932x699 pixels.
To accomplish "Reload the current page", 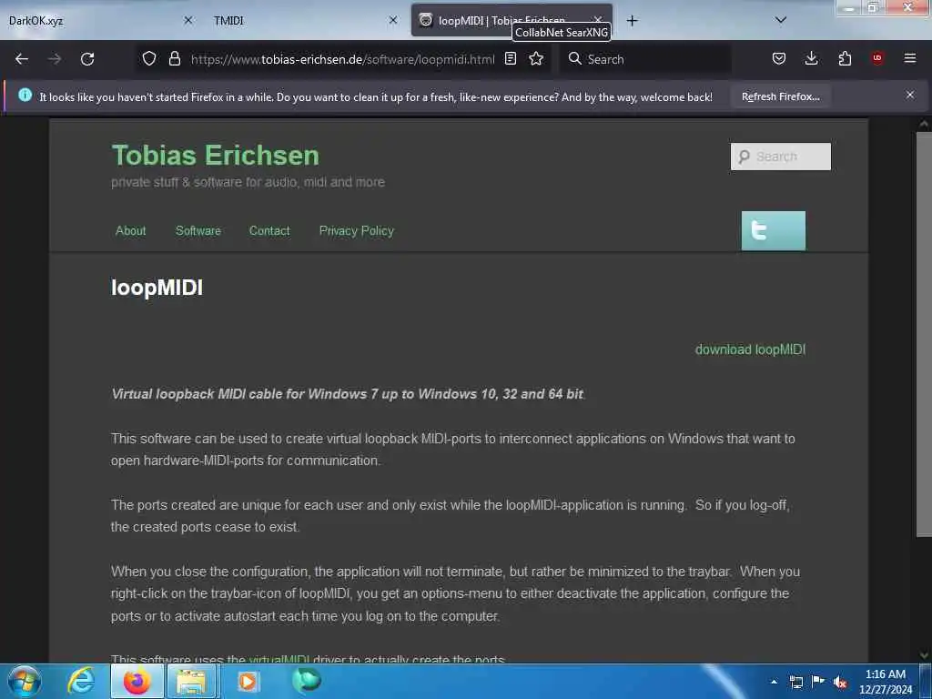I will (x=87, y=59).
